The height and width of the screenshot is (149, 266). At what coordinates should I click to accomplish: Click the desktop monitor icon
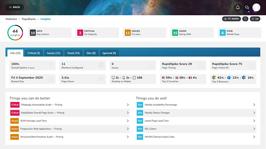tap(113, 78)
